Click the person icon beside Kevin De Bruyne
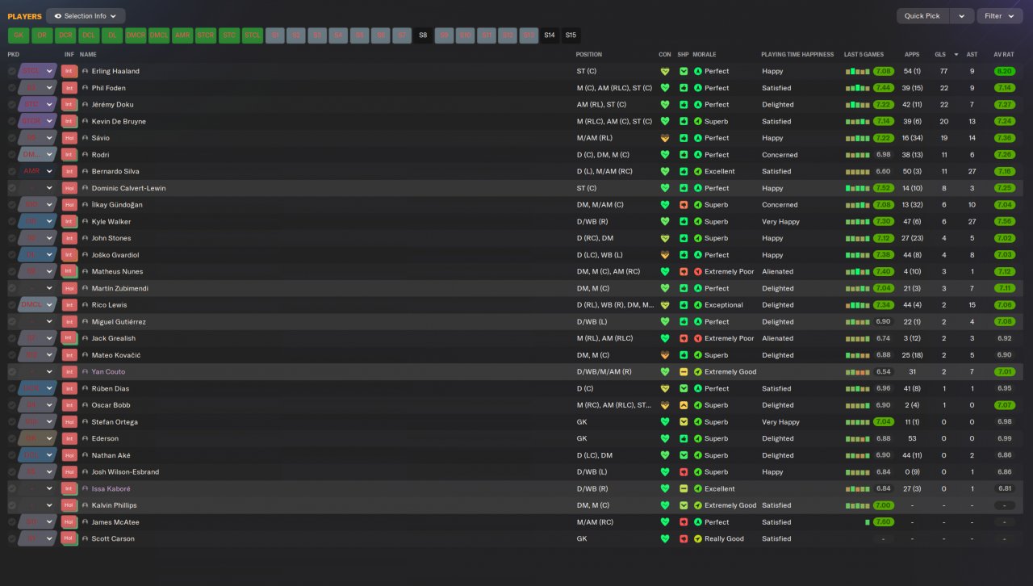 point(86,121)
